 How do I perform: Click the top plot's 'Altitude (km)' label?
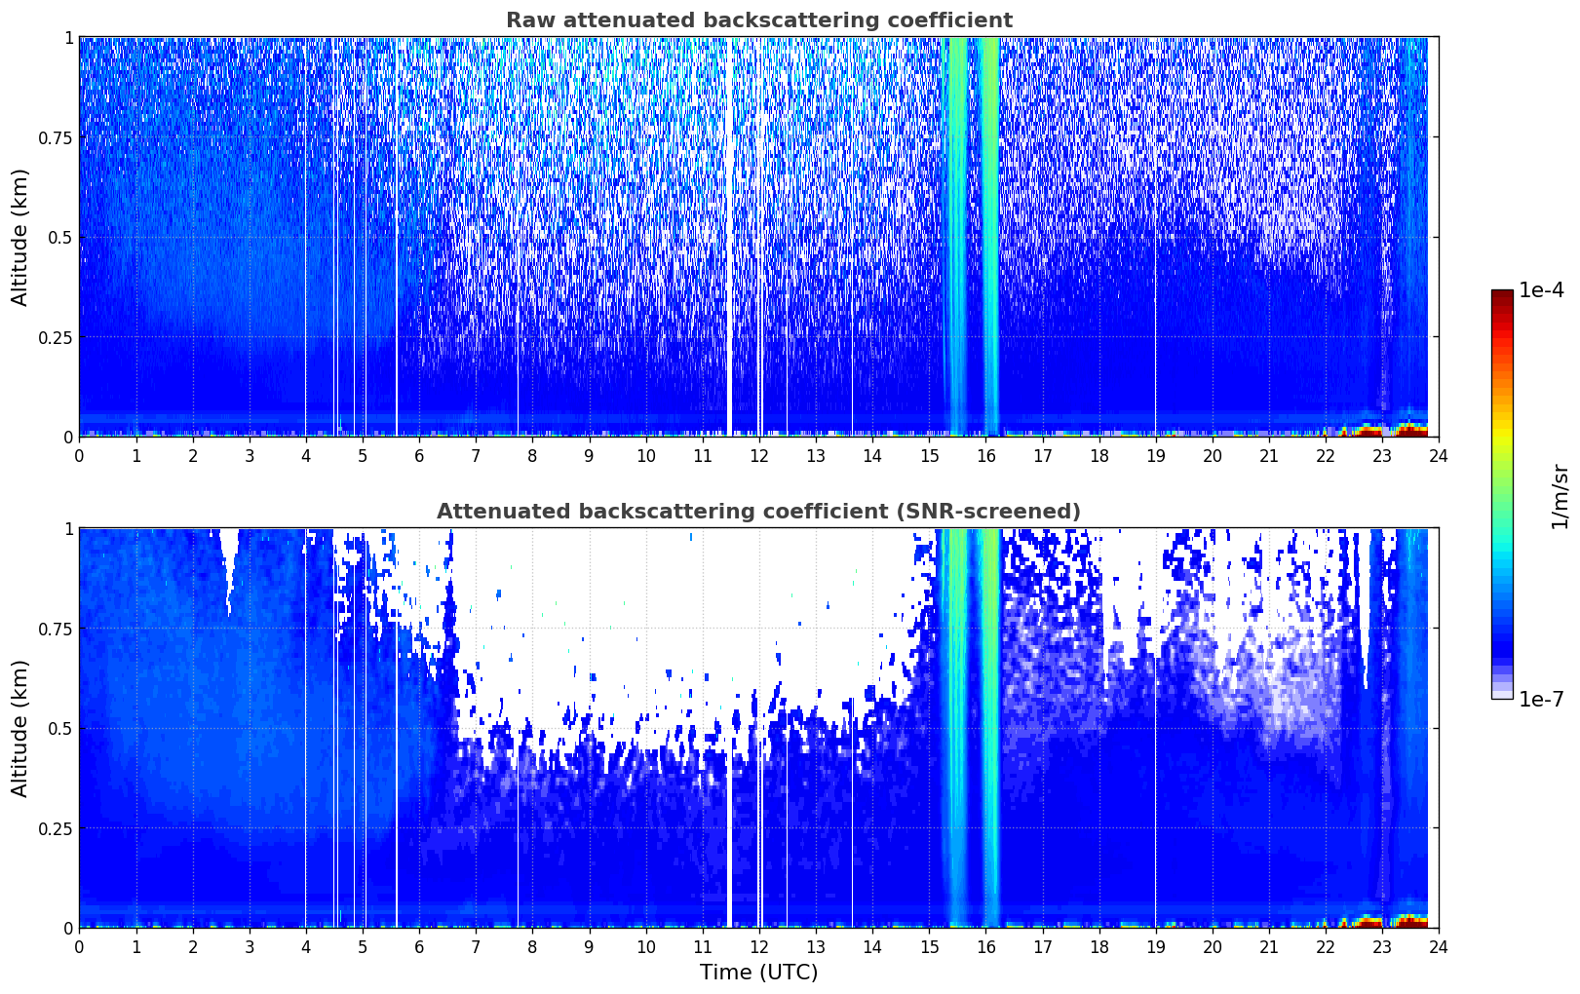pyautogui.click(x=20, y=237)
